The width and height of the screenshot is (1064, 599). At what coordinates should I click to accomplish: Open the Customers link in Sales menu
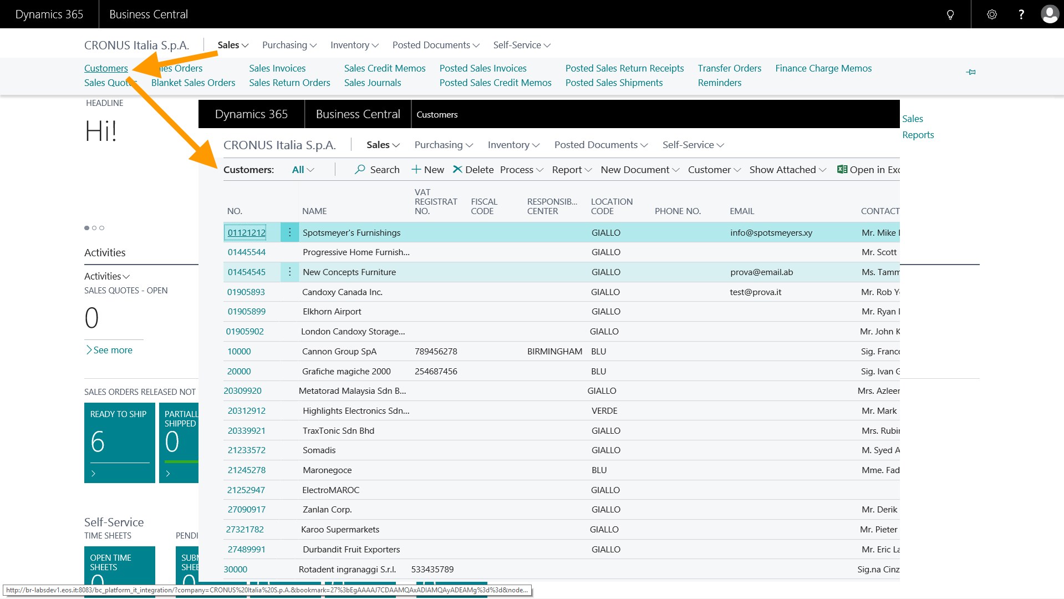(x=106, y=68)
